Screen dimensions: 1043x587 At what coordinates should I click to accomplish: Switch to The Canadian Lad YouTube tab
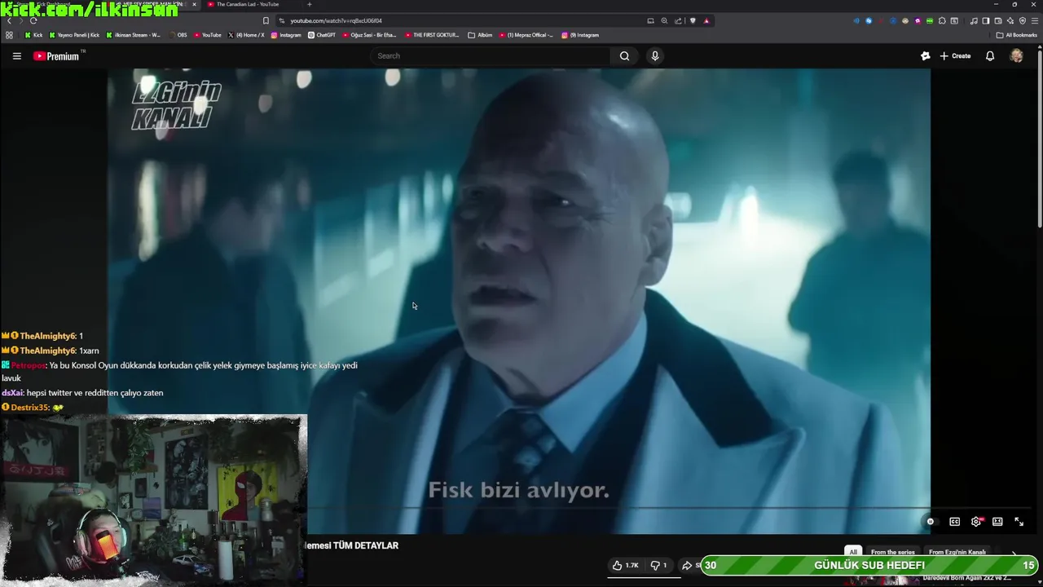click(x=248, y=4)
